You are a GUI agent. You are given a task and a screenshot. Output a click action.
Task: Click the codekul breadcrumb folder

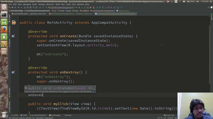coord(84,11)
